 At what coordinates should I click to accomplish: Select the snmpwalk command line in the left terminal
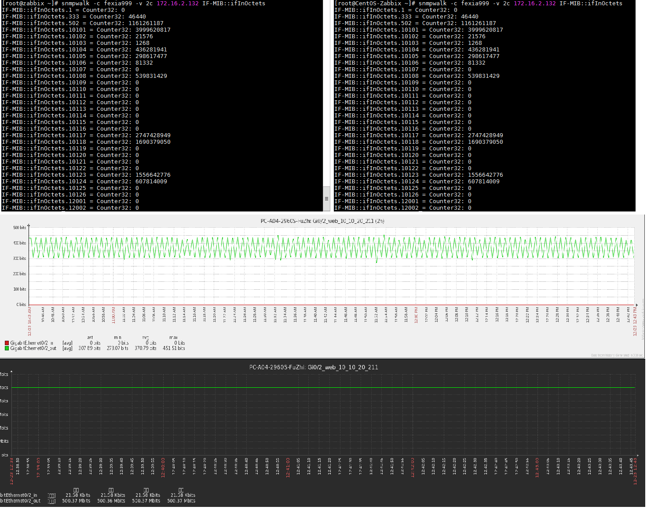coord(132,3)
